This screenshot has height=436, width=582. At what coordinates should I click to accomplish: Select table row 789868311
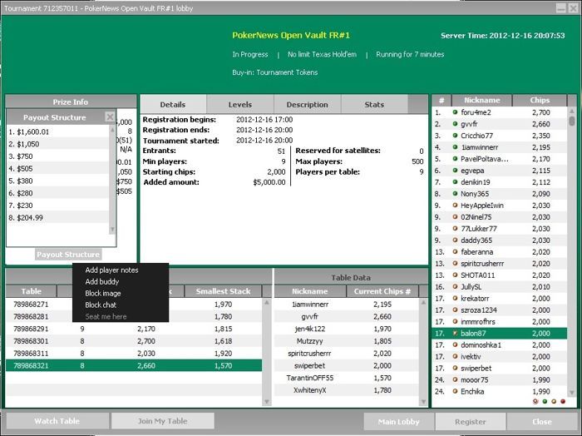tap(134, 353)
